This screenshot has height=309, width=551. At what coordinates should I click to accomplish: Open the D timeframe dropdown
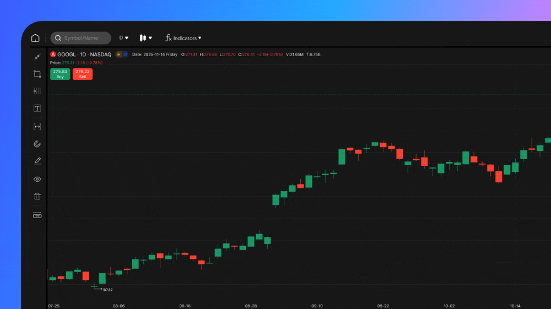coord(123,38)
